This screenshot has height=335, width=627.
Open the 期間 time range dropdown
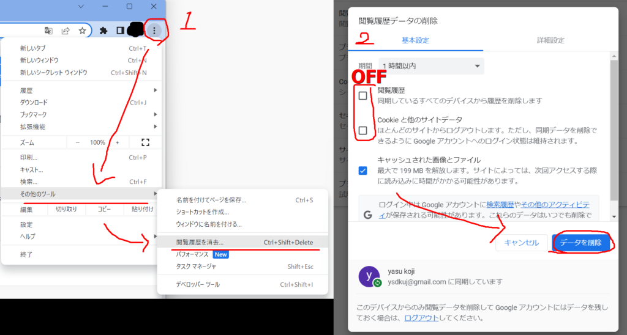click(431, 66)
